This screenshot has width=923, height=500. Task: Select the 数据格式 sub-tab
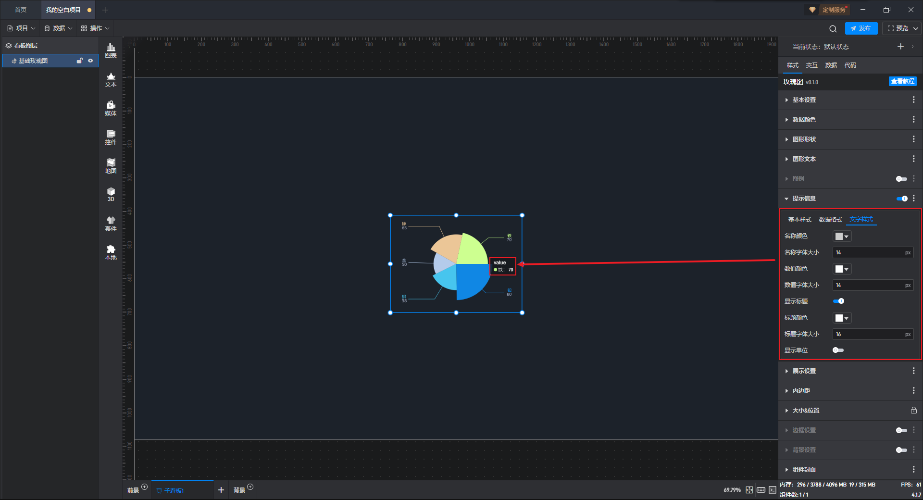(x=830, y=219)
